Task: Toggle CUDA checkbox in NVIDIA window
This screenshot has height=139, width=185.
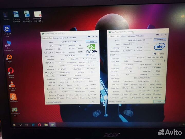Action: (67, 95)
